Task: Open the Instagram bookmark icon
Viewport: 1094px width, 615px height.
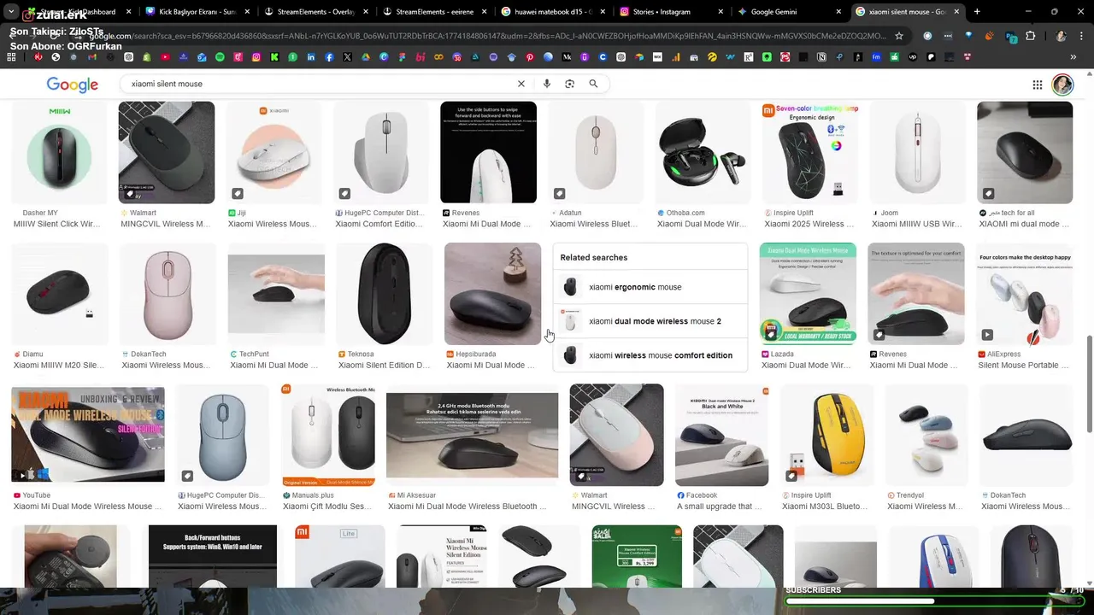Action: (x=256, y=57)
